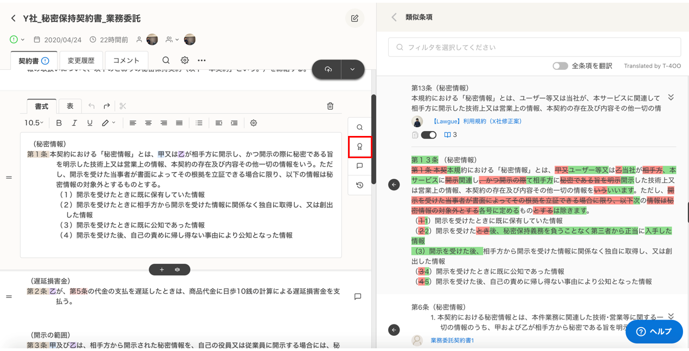Open dropdown arrow next to upload button
The image size is (689, 351).
click(352, 69)
